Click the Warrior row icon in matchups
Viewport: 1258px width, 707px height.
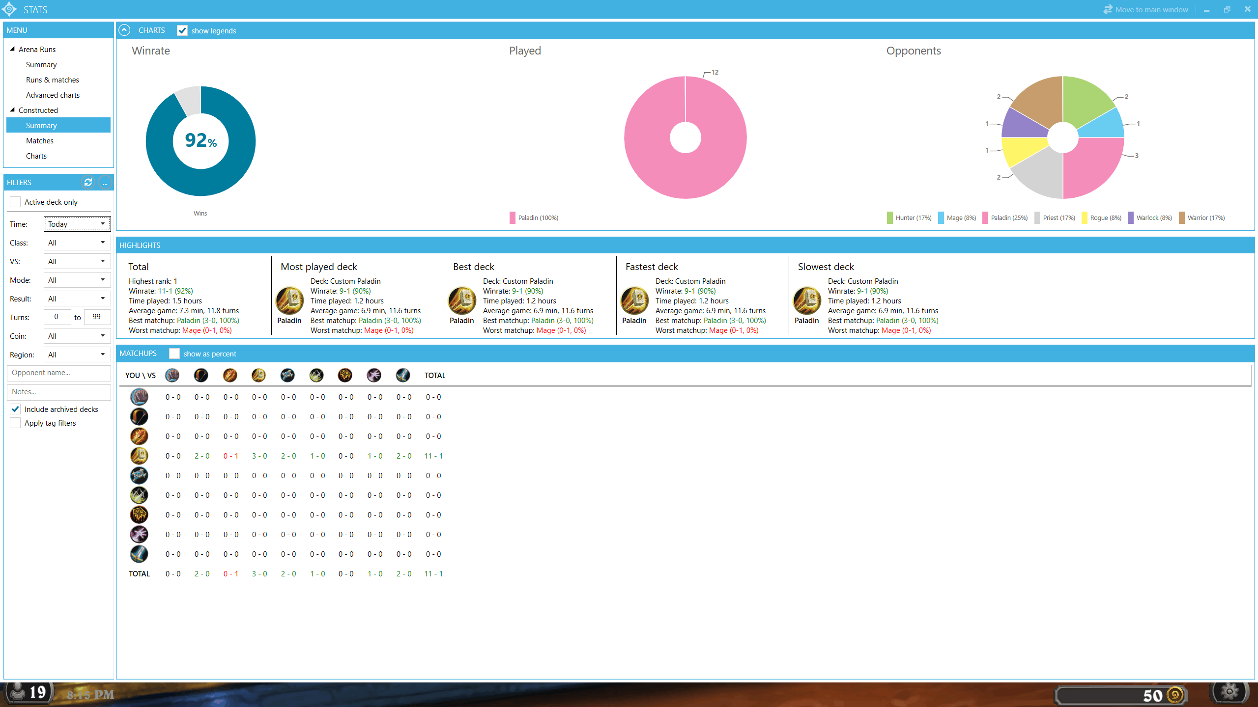pos(139,554)
